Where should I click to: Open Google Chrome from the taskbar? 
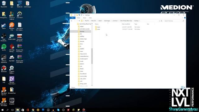[x=33, y=110]
